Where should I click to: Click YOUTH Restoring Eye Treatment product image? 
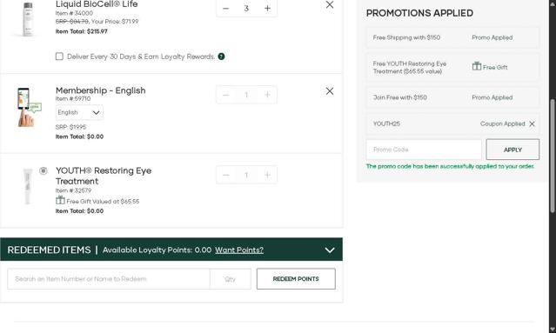click(x=28, y=186)
